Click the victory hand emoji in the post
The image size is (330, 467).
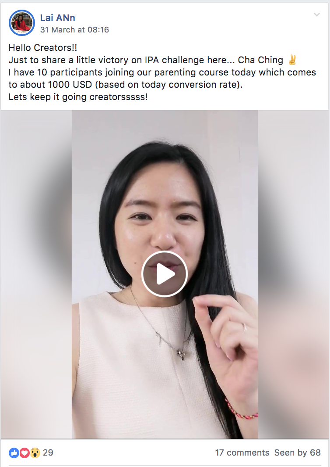tap(292, 60)
